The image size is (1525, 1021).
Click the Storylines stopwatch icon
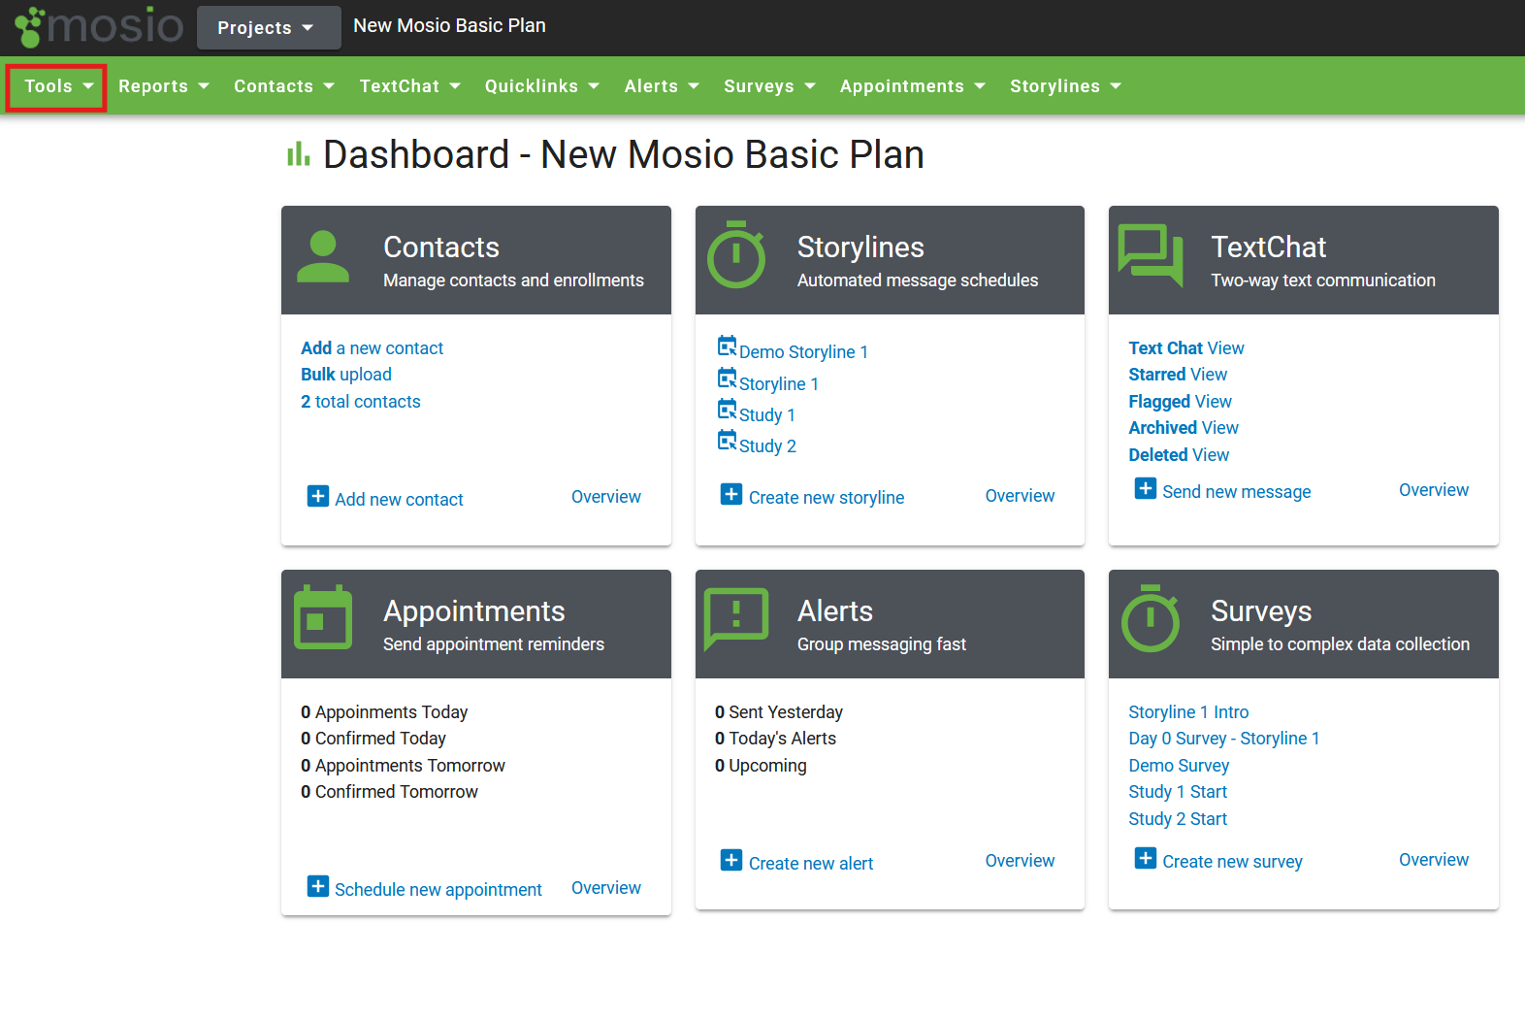736,254
